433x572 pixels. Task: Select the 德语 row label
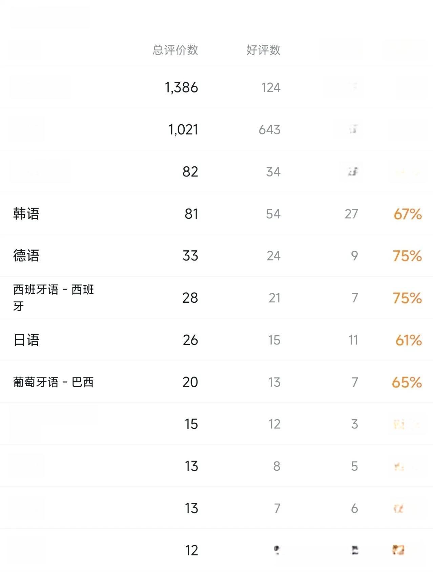tap(26, 255)
